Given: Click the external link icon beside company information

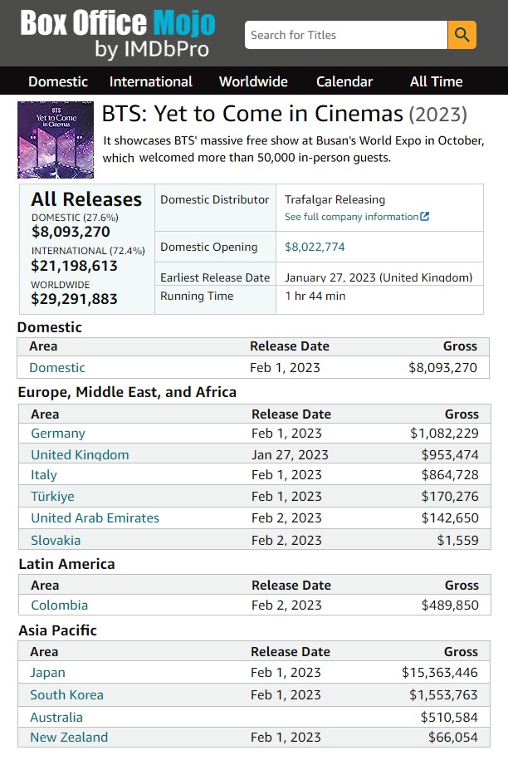Looking at the screenshot, I should 425,217.
